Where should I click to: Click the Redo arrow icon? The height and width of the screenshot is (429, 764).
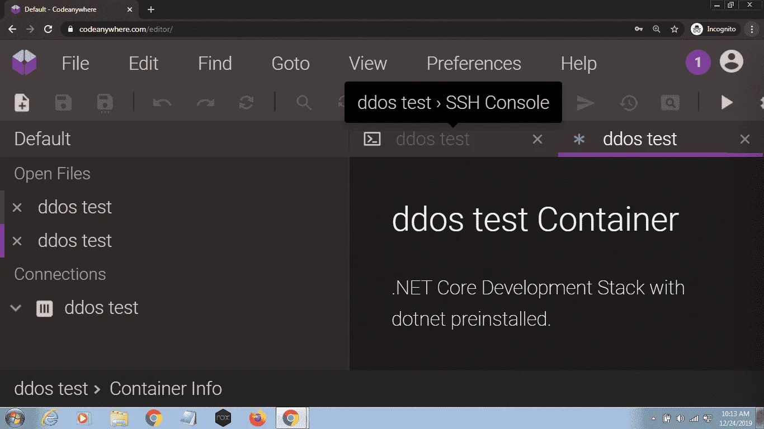click(205, 102)
